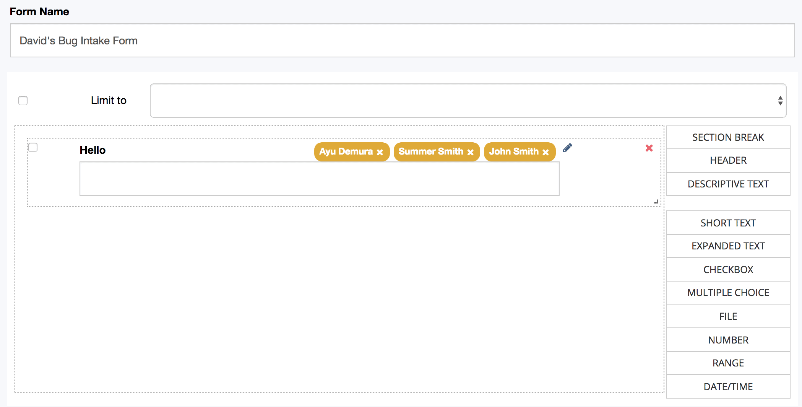This screenshot has height=407, width=802.
Task: Open the Limit to dropdown
Action: point(468,101)
